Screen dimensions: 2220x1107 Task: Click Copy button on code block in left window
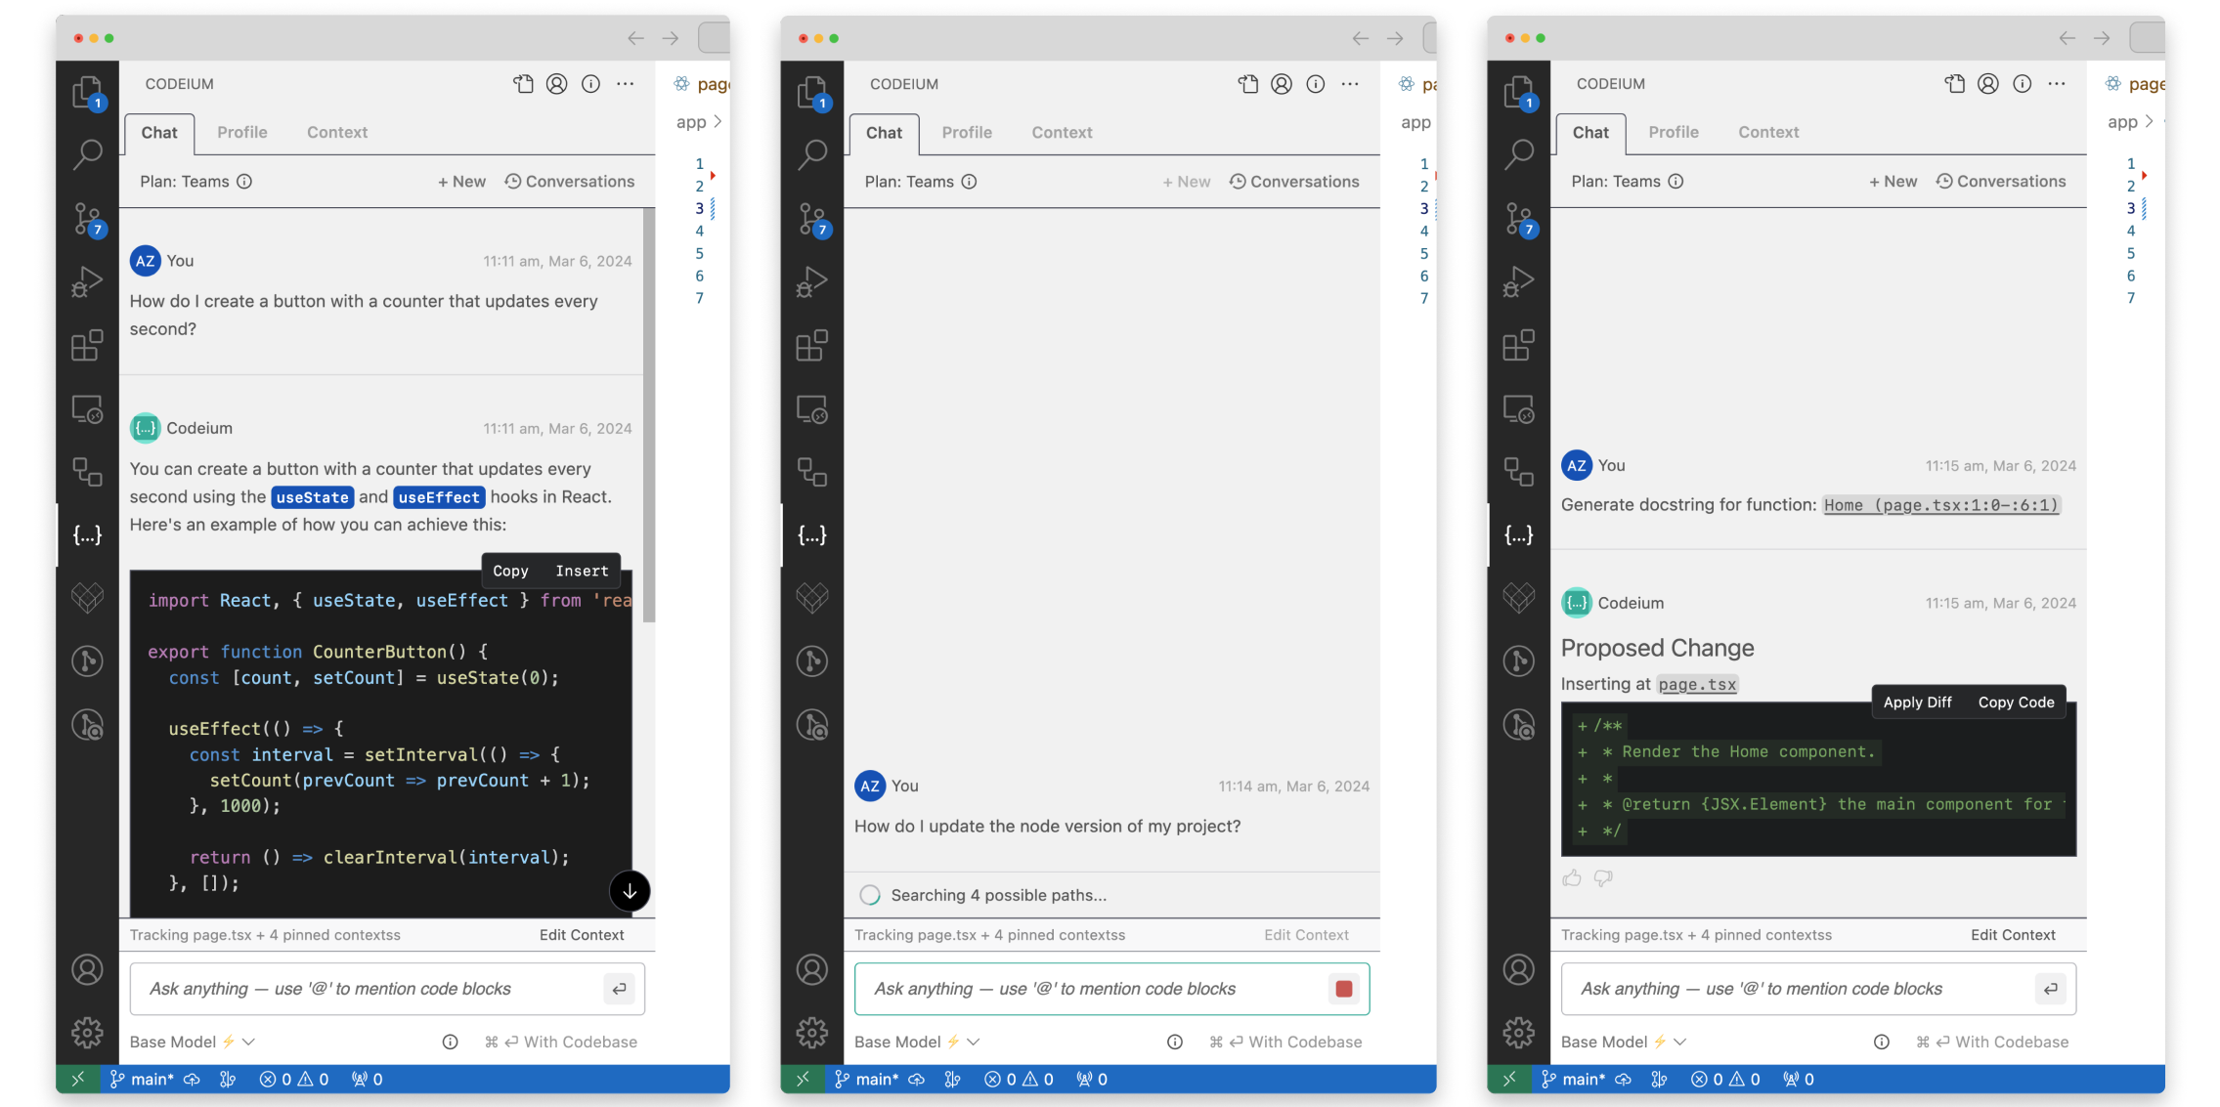510,571
